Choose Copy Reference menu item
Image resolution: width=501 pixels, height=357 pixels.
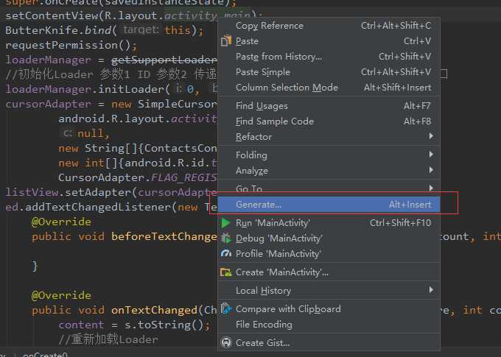(269, 26)
